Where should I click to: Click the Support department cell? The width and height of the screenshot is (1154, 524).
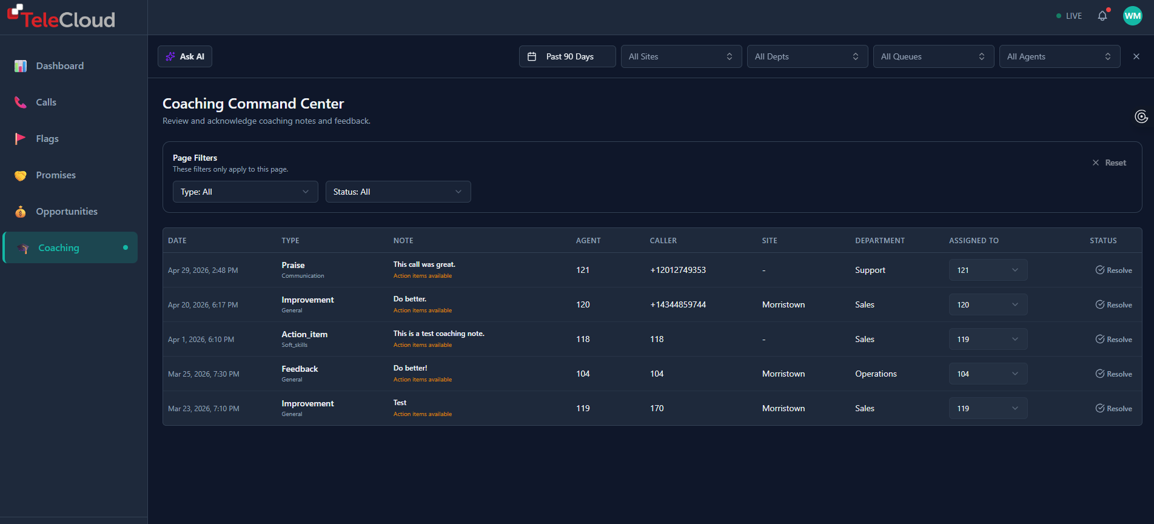coord(870,270)
